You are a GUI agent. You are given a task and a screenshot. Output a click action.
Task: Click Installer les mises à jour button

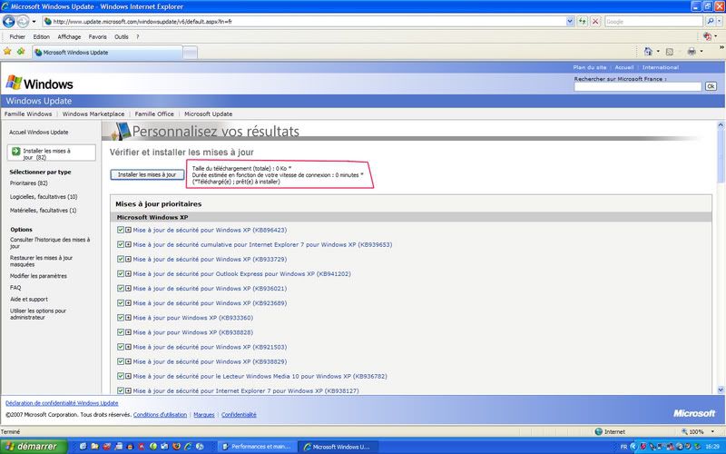tap(147, 174)
